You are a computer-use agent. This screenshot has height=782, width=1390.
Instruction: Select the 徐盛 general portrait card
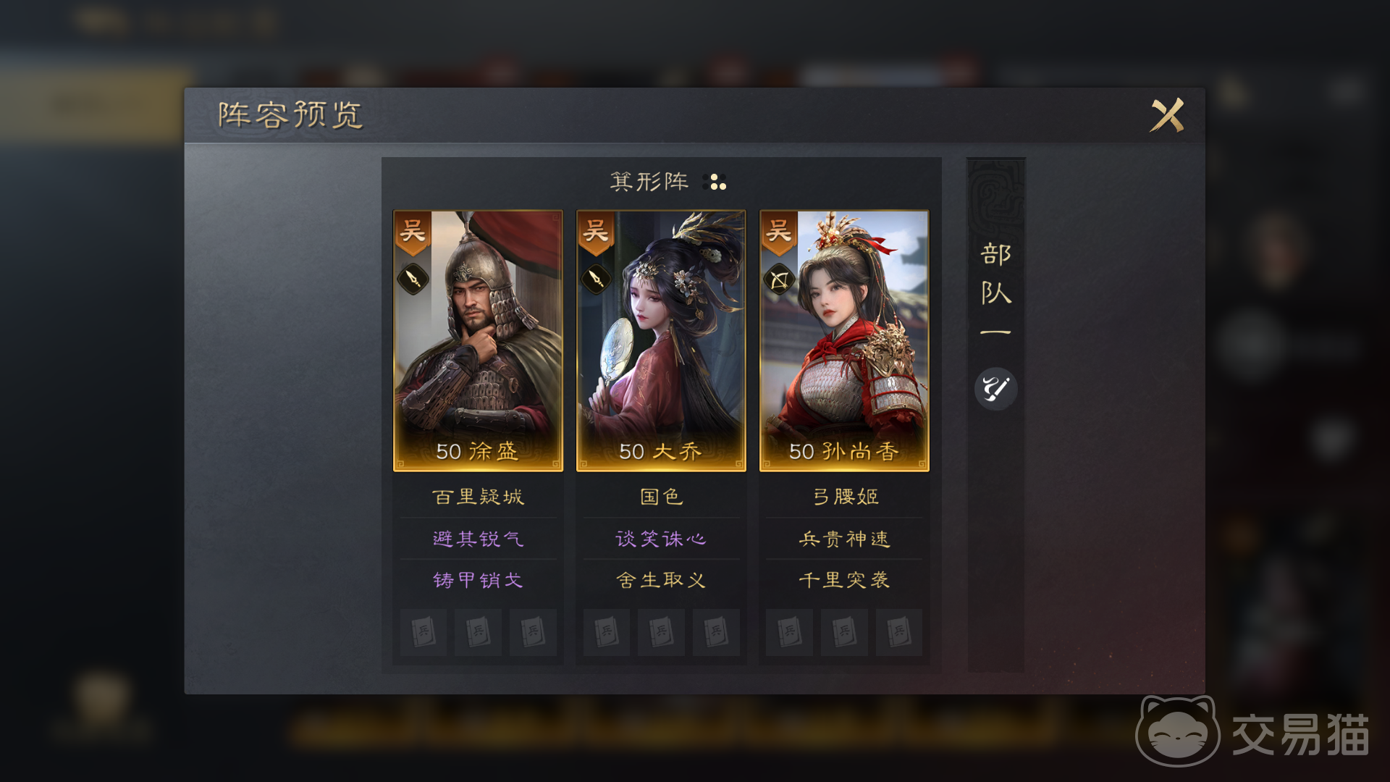[x=478, y=341]
